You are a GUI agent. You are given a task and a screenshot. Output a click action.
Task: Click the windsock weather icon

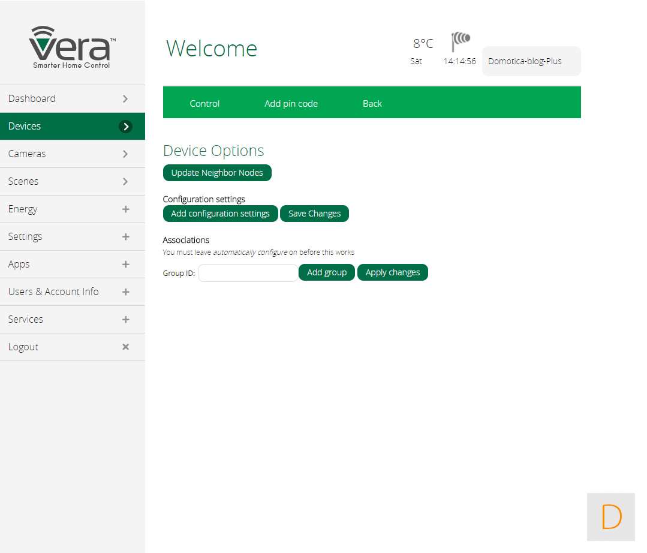[x=461, y=41]
